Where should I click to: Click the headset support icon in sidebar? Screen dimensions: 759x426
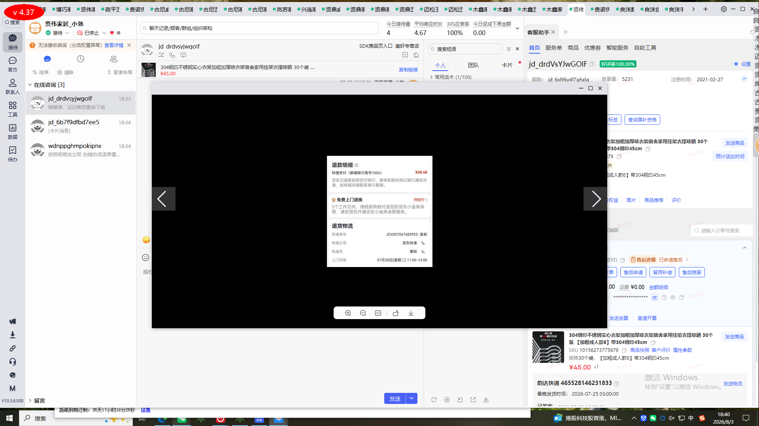point(13,362)
